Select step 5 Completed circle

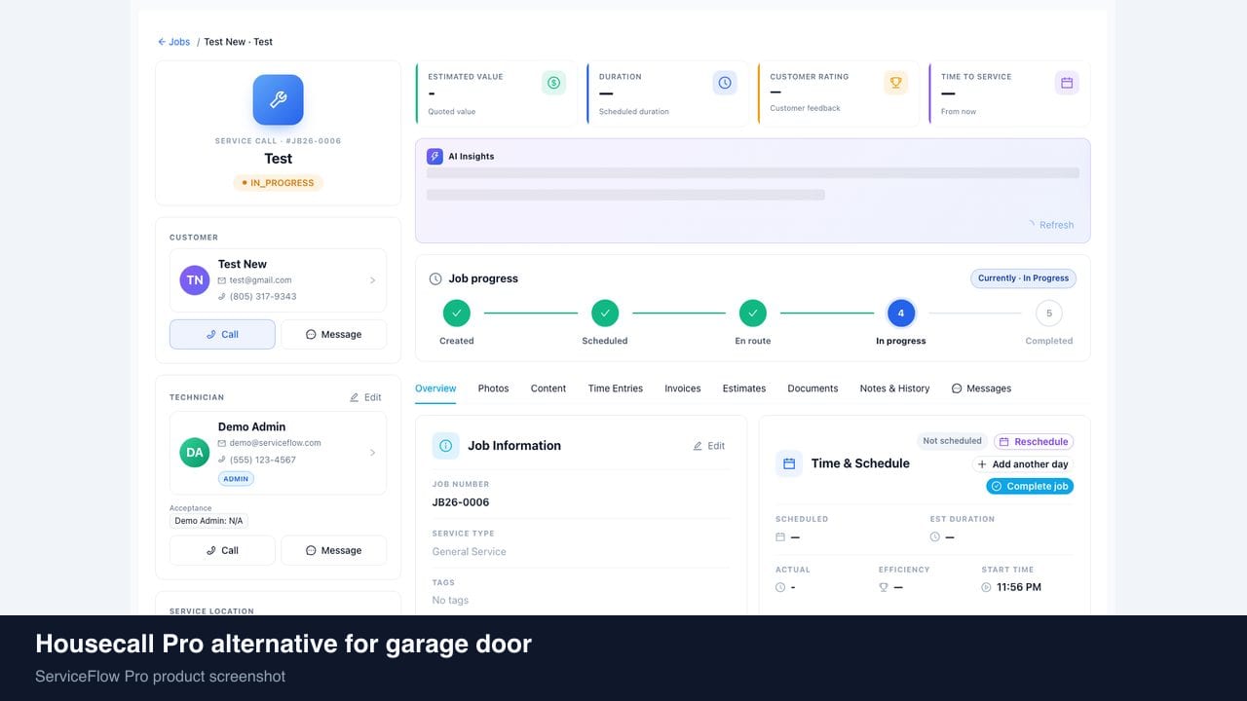1049,314
